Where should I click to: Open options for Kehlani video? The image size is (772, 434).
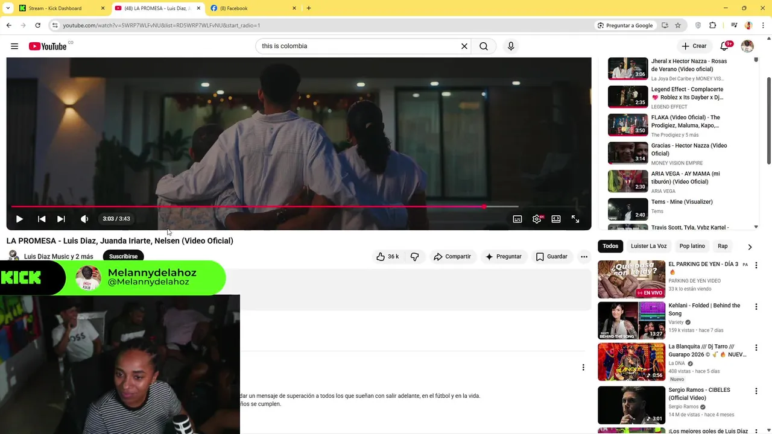point(756,306)
